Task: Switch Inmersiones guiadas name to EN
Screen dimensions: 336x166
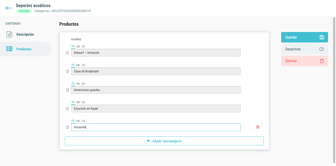Action: click(x=78, y=84)
